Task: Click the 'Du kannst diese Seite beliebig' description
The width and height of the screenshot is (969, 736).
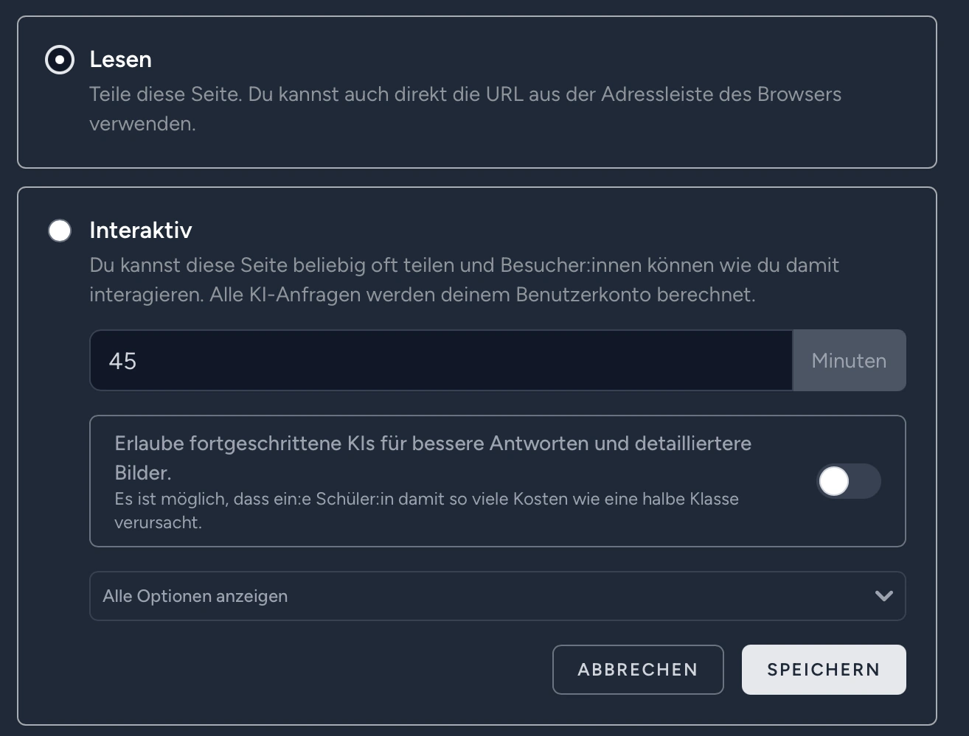Action: tap(464, 266)
